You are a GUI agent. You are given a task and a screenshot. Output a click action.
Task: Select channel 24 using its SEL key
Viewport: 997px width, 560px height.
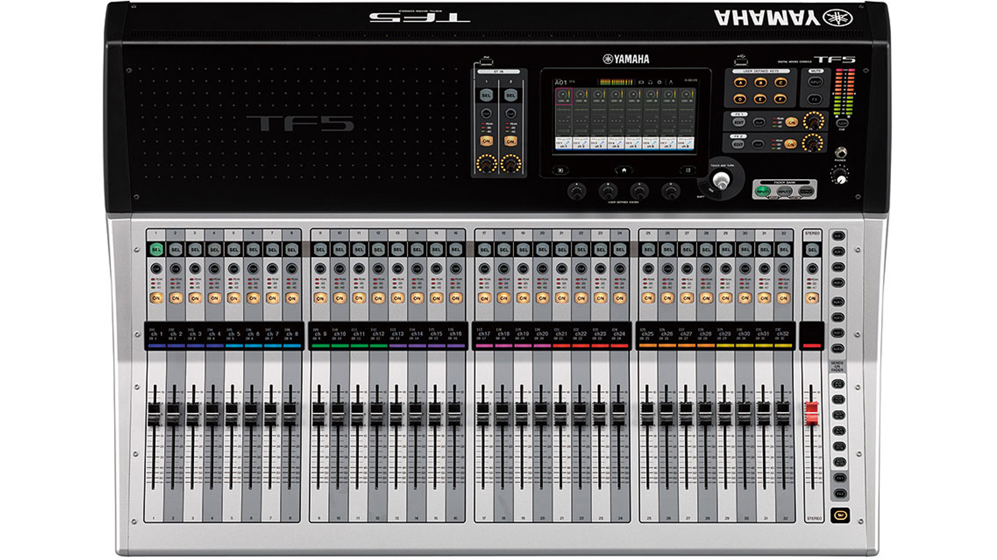point(619,250)
